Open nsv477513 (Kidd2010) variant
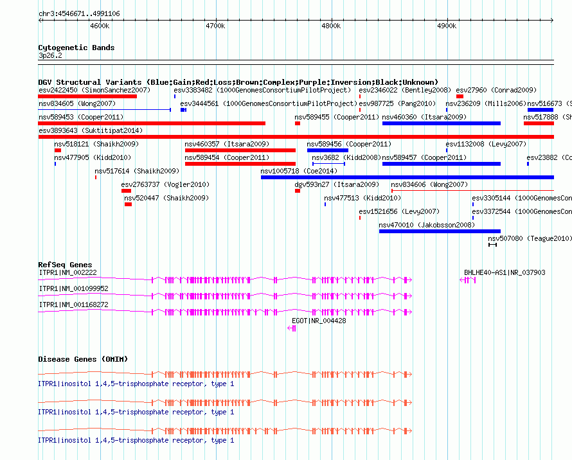This screenshot has height=460, width=572. pyautogui.click(x=362, y=198)
